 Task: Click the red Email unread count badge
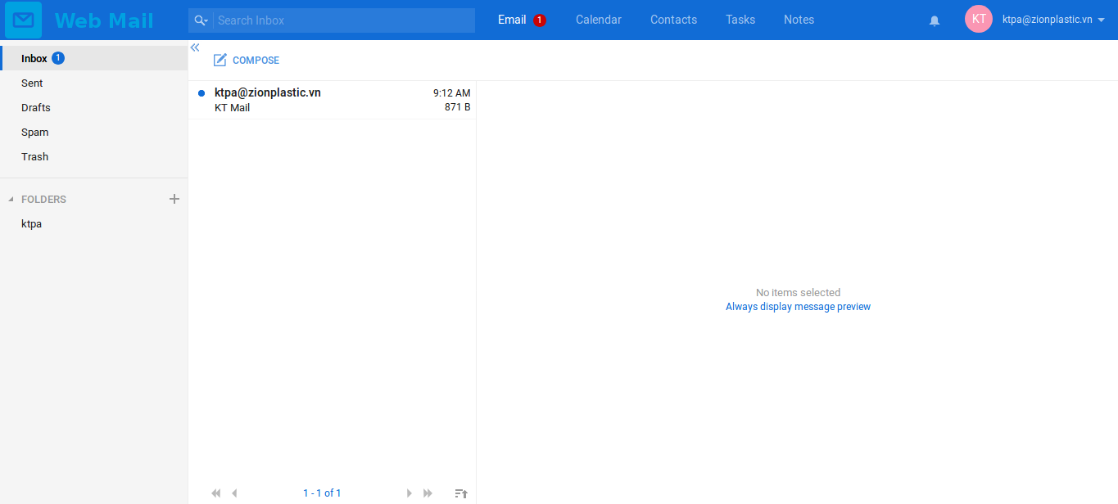(x=540, y=20)
